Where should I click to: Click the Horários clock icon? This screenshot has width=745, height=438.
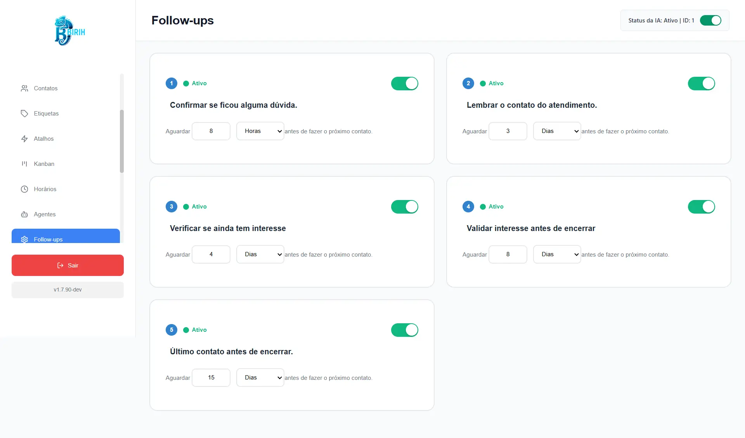coord(24,189)
